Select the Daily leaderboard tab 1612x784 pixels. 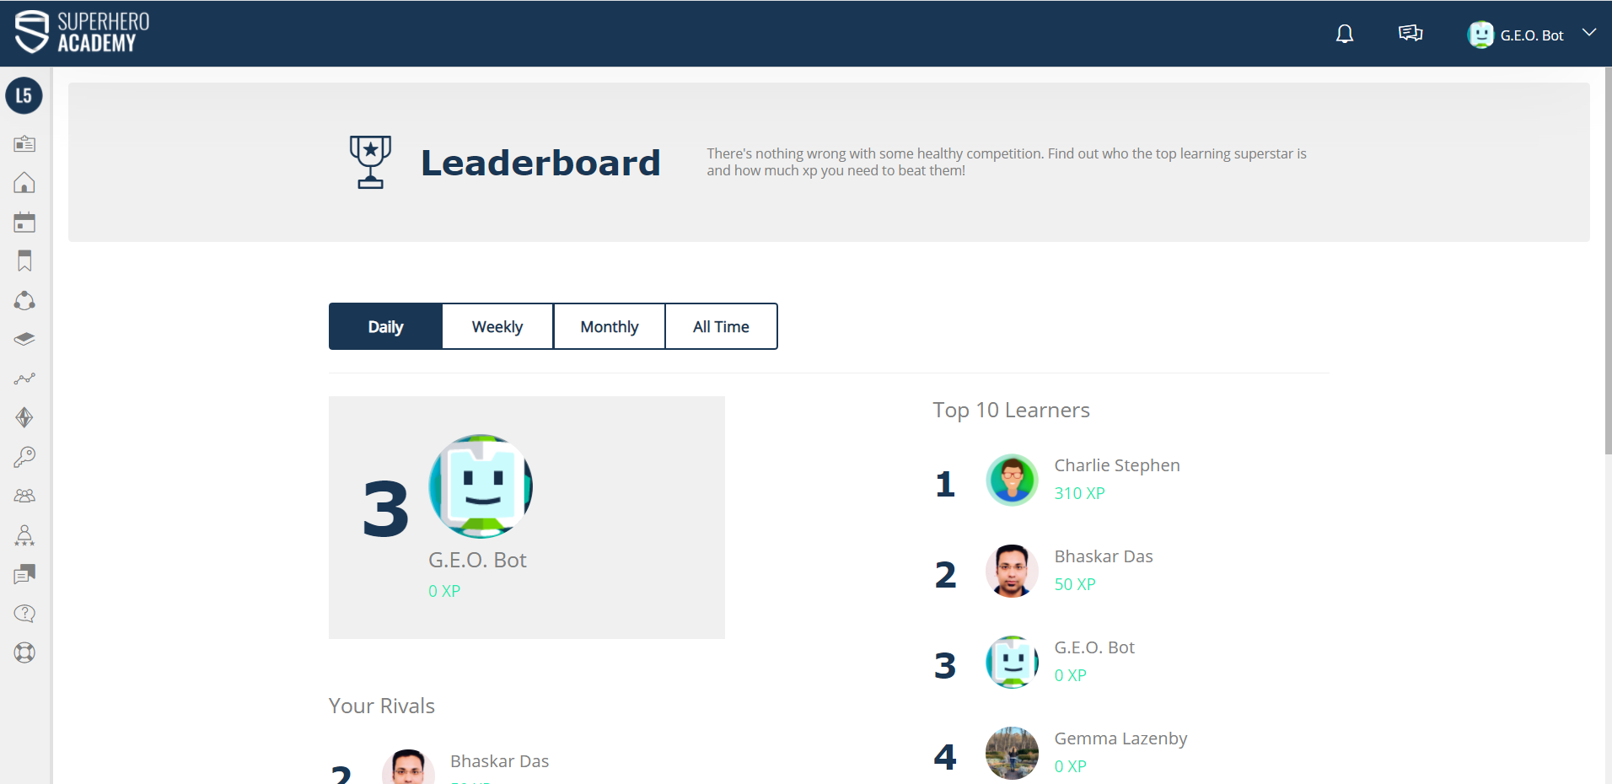[x=385, y=327]
